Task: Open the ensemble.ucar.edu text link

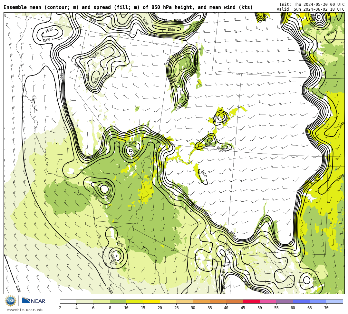Action: coord(25,310)
